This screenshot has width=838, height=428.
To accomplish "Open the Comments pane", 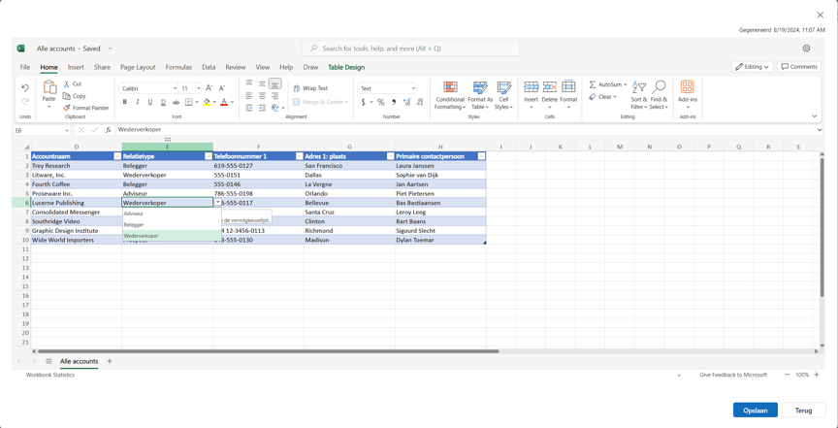I will coord(799,67).
